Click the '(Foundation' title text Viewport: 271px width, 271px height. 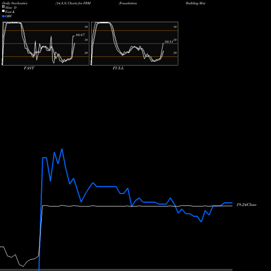(x=127, y=3)
